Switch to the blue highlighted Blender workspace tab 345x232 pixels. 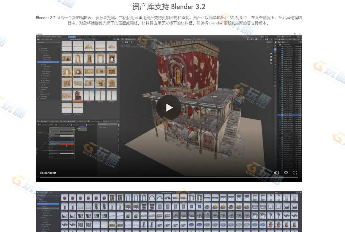tap(72, 37)
